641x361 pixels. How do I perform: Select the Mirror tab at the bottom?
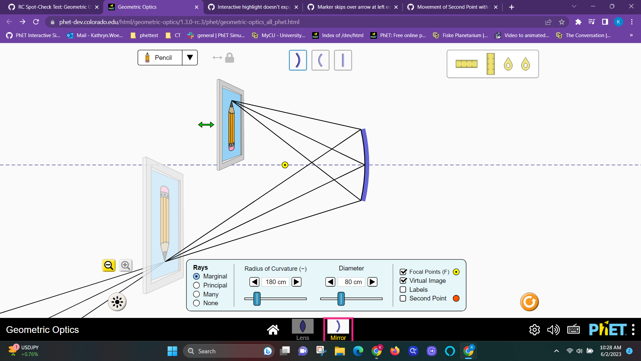point(338,329)
